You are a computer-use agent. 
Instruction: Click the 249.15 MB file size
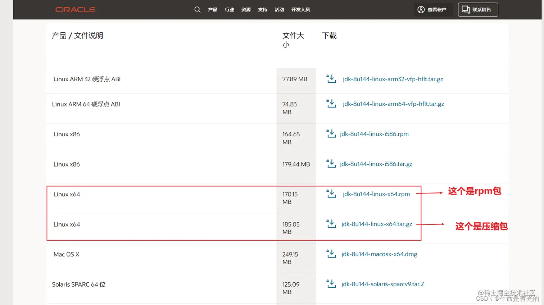290,258
